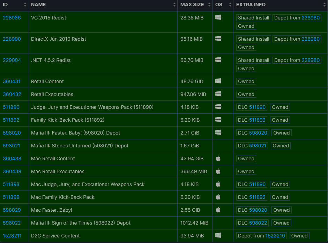328x243 pixels.
Task: Open depot ID 229004 link
Action: pyautogui.click(x=12, y=60)
